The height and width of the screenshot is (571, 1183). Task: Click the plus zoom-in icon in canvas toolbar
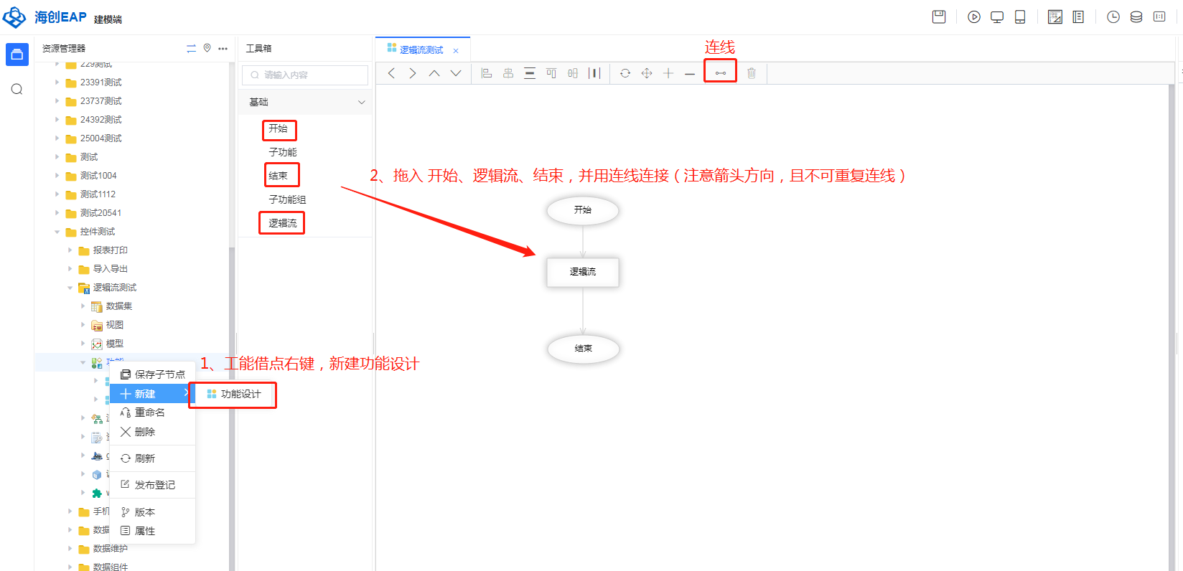pyautogui.click(x=668, y=73)
